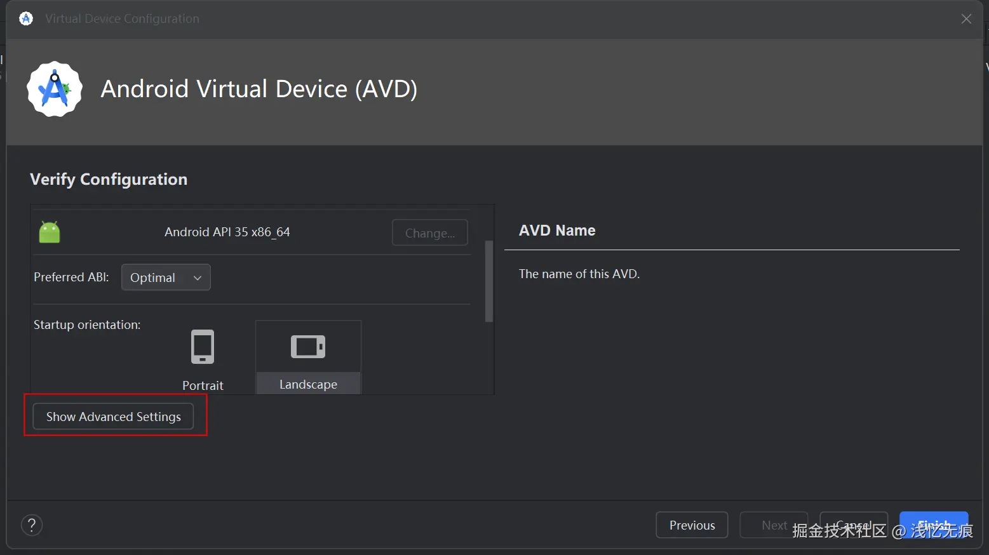This screenshot has height=555, width=989.
Task: Click the Next button
Action: click(774, 525)
